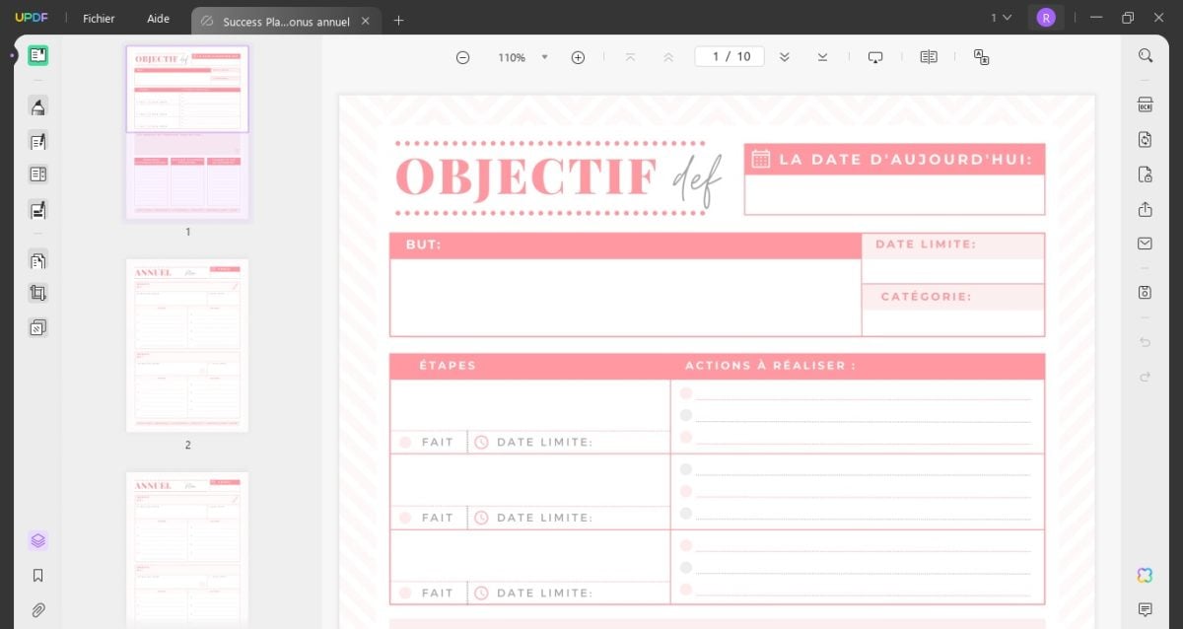Open the layers panel icon

[37, 540]
